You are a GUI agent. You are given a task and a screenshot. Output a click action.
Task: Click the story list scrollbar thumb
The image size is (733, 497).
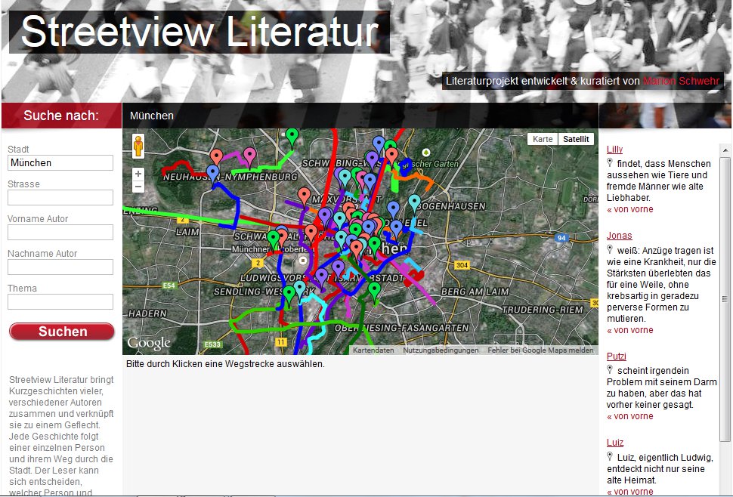[x=725, y=299]
